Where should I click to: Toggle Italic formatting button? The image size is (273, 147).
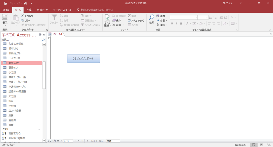pos(176,23)
